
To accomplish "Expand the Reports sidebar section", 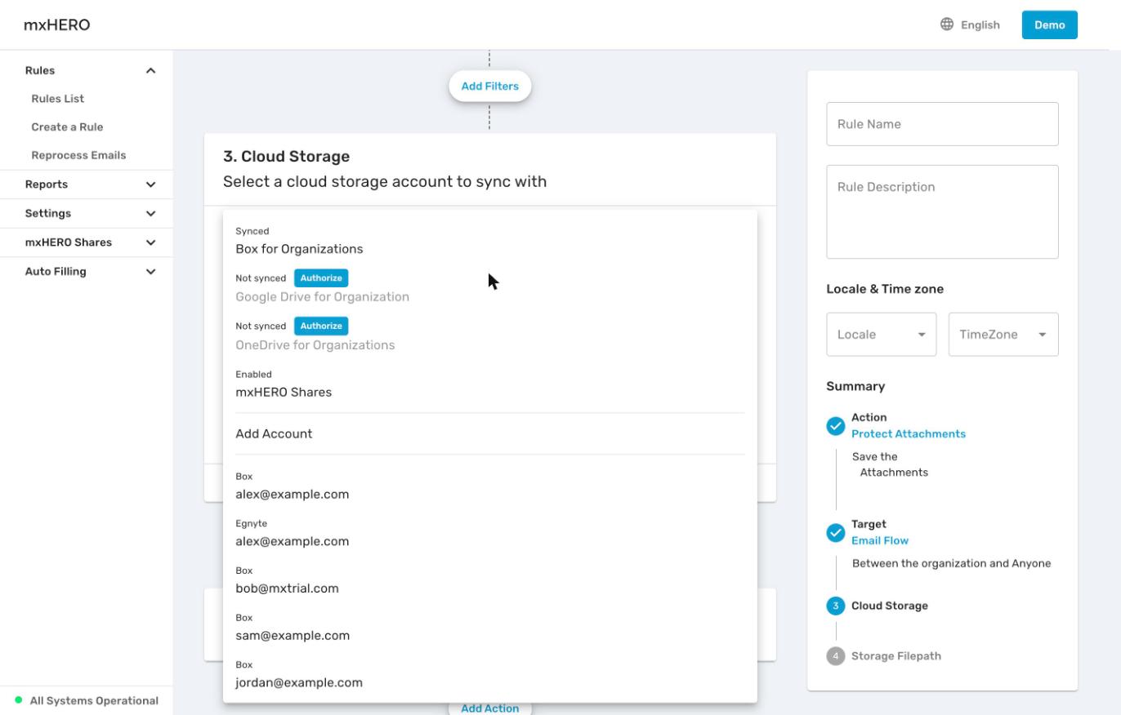I will pos(150,184).
